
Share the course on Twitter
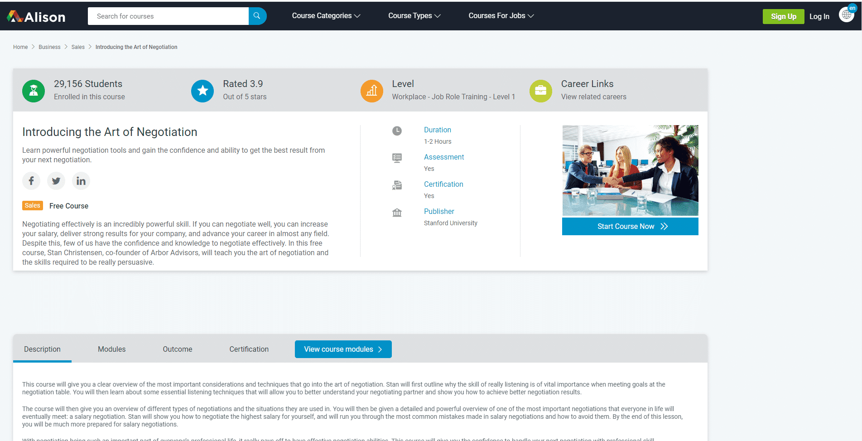(56, 181)
